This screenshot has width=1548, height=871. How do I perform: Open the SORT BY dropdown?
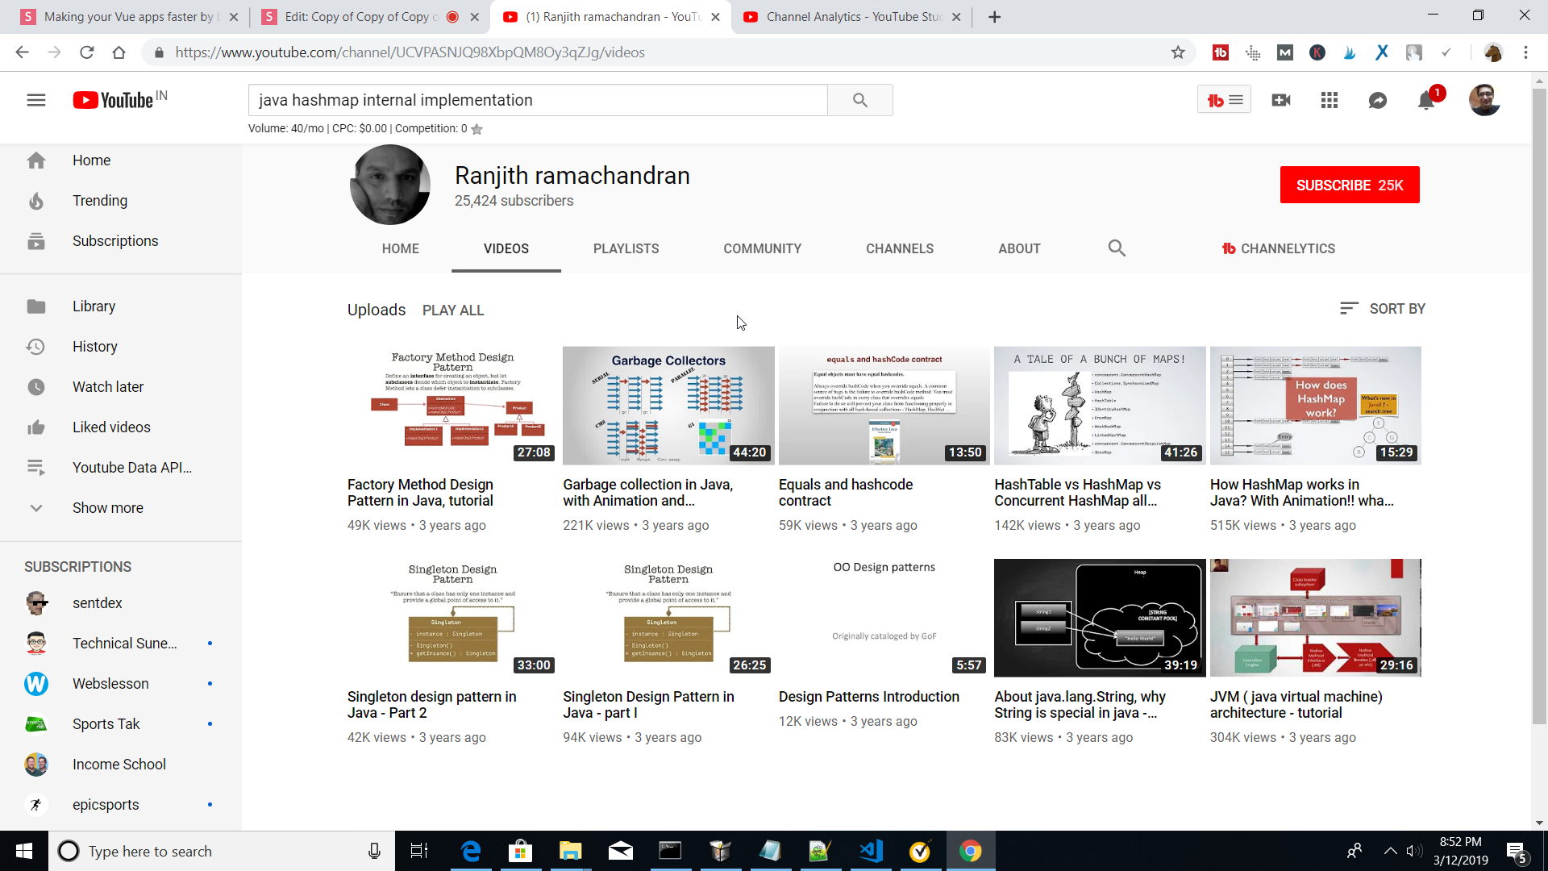[1382, 309]
